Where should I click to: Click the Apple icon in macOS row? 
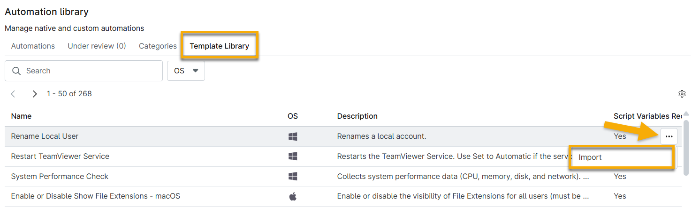pyautogui.click(x=293, y=197)
